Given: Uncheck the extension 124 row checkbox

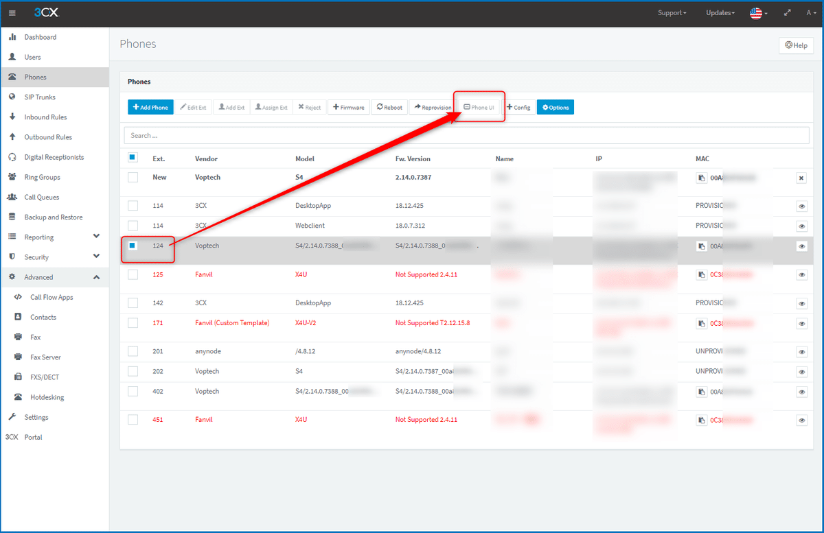Looking at the screenshot, I should [133, 245].
